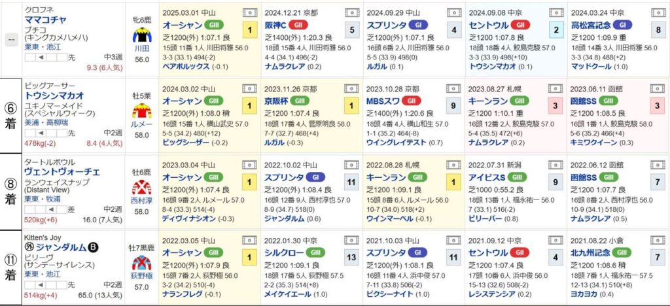Click running style indicator bar for ママコチャ
This screenshot has height=306, width=670.
46,57
